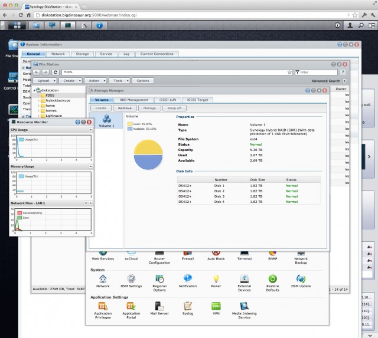
Task: Open the Log tab in System Information
Action: tap(126, 54)
